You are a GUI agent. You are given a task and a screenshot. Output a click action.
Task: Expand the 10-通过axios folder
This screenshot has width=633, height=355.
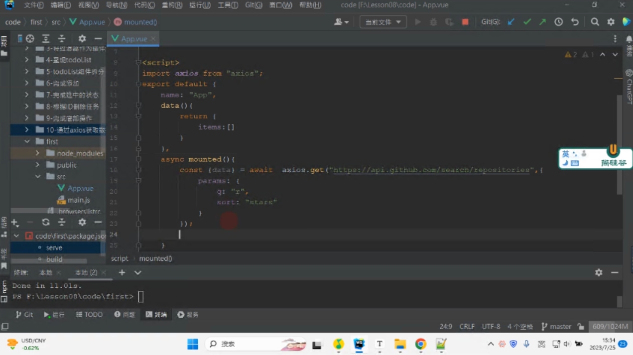[x=27, y=129]
